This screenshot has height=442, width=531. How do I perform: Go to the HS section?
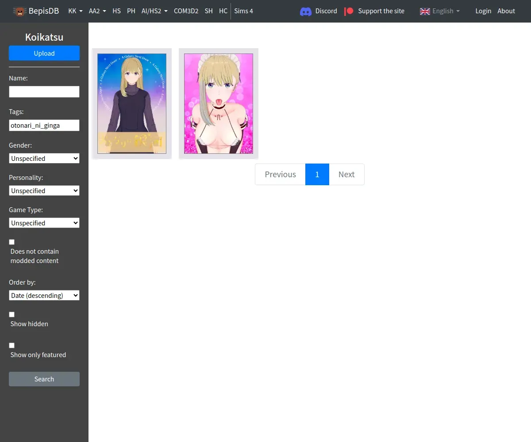click(116, 11)
